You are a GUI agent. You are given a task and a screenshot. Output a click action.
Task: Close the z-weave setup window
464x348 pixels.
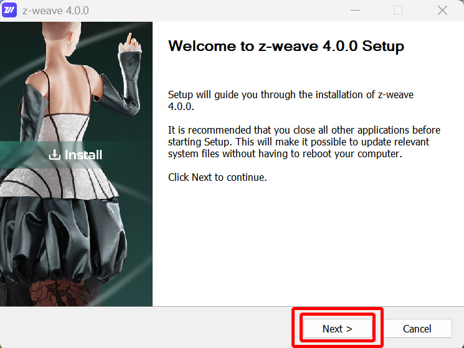pyautogui.click(x=442, y=11)
